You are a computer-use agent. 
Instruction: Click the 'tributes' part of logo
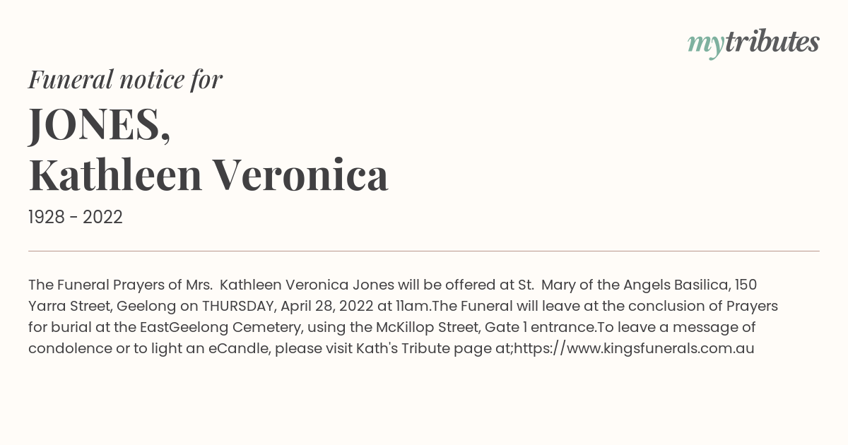click(772, 42)
